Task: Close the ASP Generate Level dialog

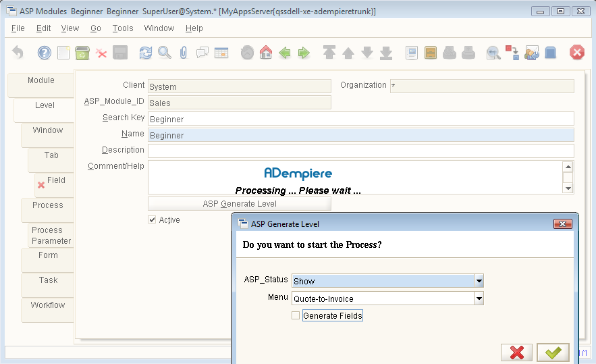Action: (x=562, y=224)
